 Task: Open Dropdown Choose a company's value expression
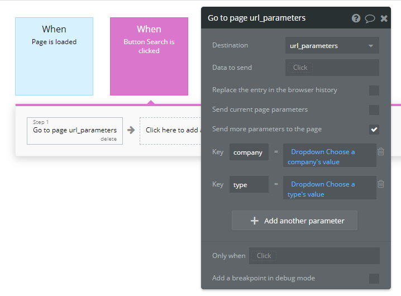[330, 155]
